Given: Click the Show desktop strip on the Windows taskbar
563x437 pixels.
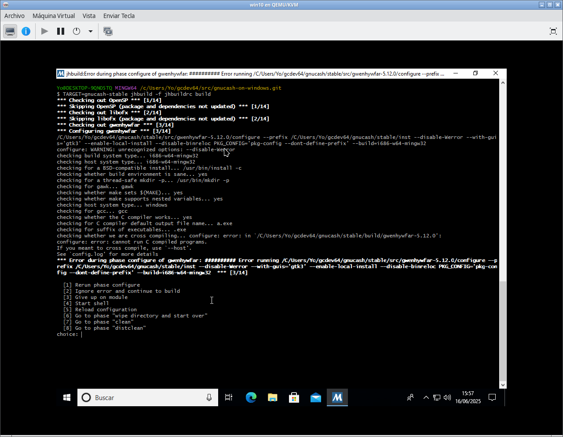Looking at the screenshot, I should click(505, 397).
